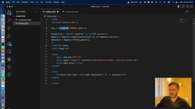The width and height of the screenshot is (195, 109).
Task: Click line number 4 in the gutter
Action: [47, 28]
